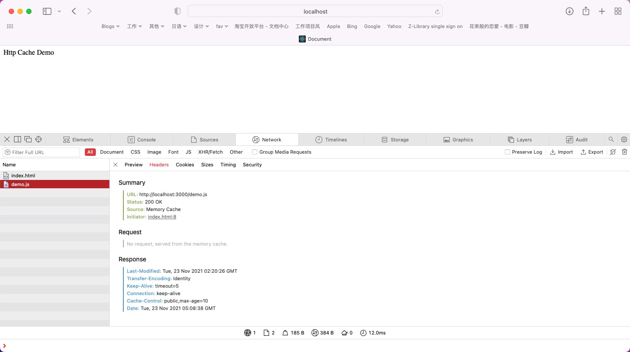
Task: Open 花束般的恋爱 bookmark
Action: point(499,26)
